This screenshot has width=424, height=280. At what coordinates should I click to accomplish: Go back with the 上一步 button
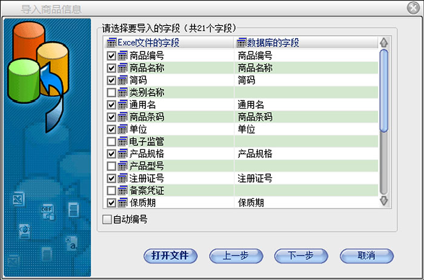tap(236, 256)
